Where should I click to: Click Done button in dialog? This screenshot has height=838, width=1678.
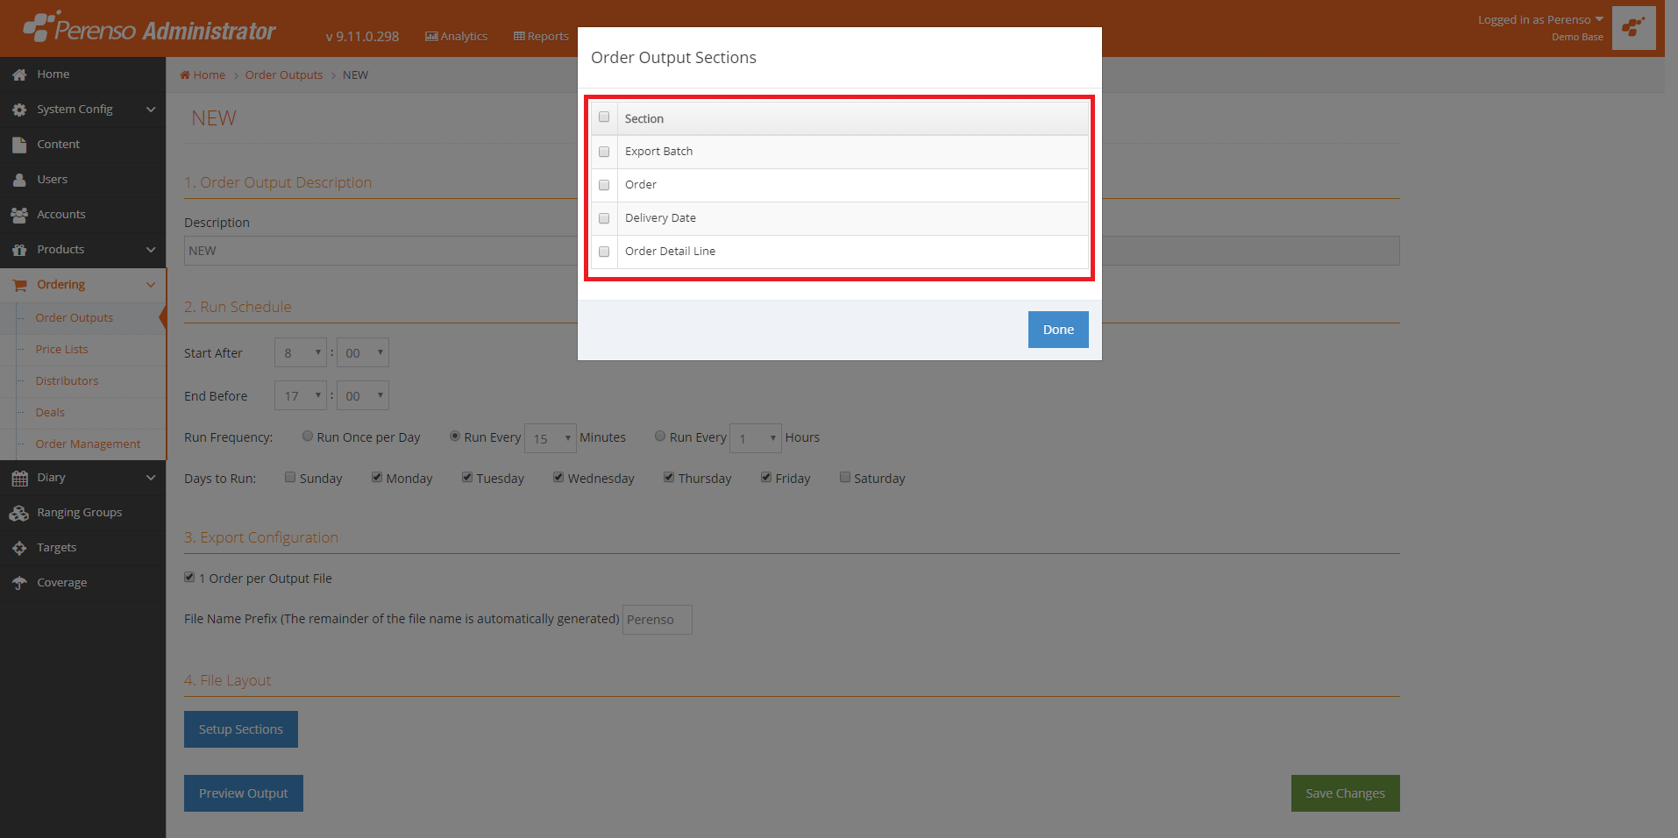pyautogui.click(x=1058, y=330)
